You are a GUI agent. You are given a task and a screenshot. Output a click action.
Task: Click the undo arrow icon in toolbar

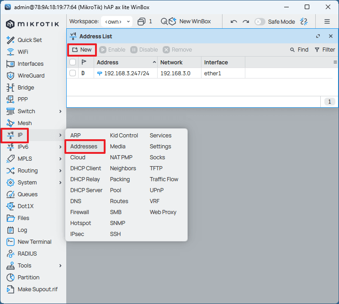point(234,21)
